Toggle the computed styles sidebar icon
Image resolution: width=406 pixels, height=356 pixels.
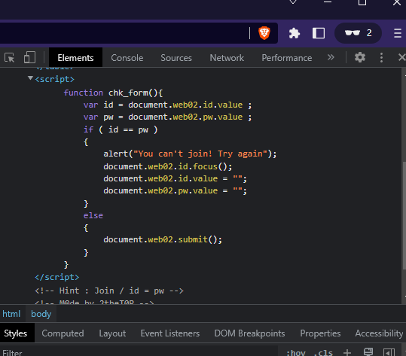coord(389,352)
